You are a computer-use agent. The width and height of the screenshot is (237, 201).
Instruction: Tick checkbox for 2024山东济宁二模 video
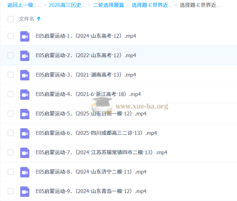click(x=10, y=172)
